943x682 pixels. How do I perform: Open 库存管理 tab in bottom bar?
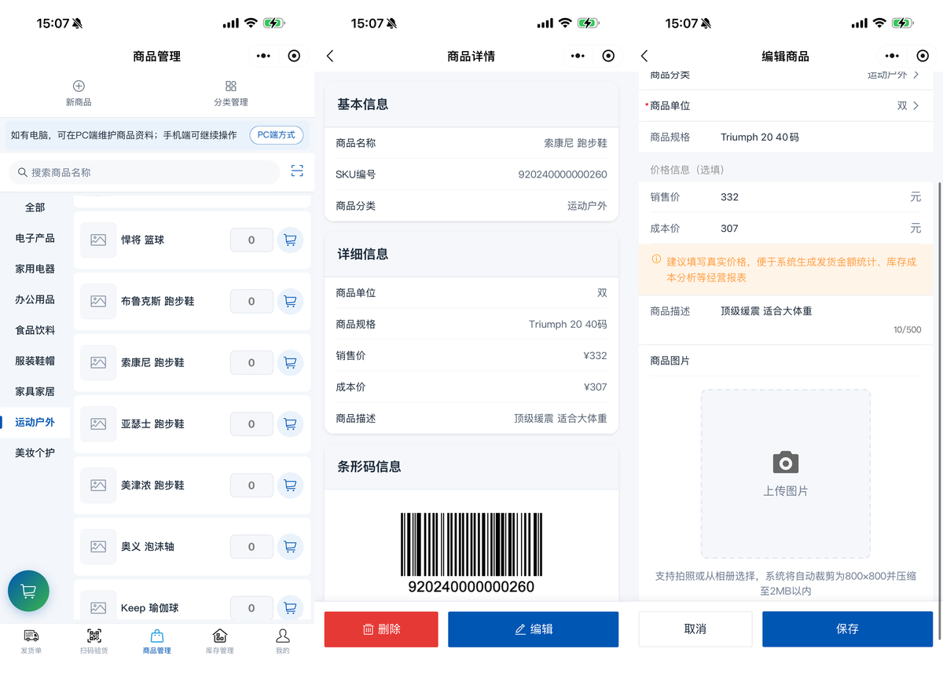pos(220,641)
